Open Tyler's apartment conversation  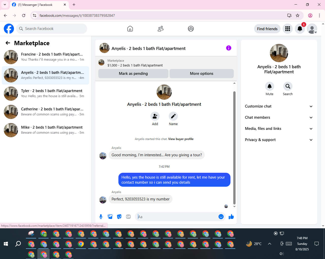[x=45, y=94]
